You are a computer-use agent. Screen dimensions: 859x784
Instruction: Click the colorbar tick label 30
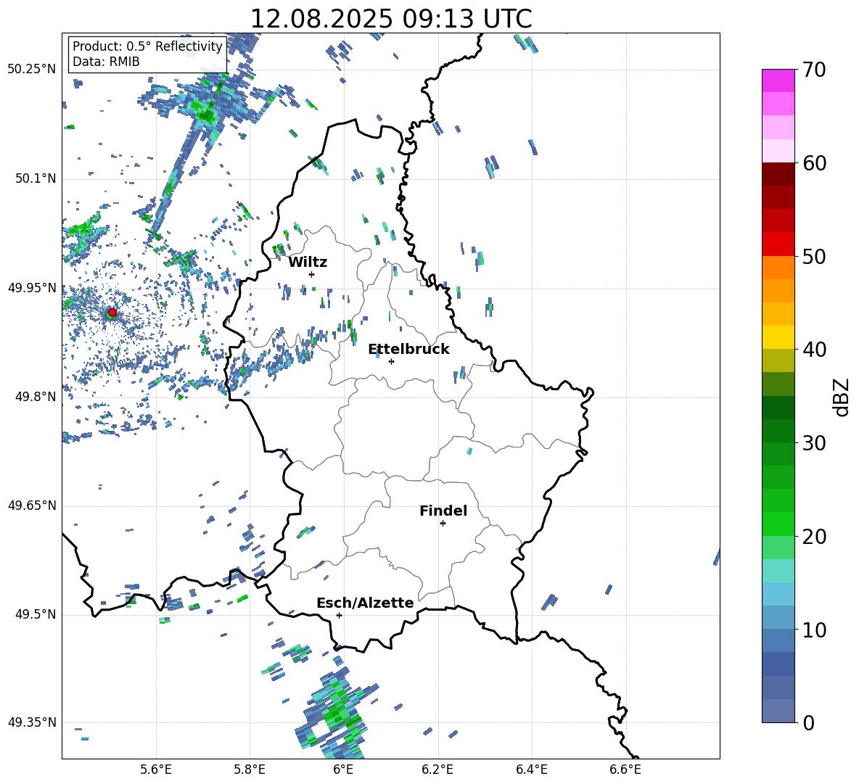(814, 443)
